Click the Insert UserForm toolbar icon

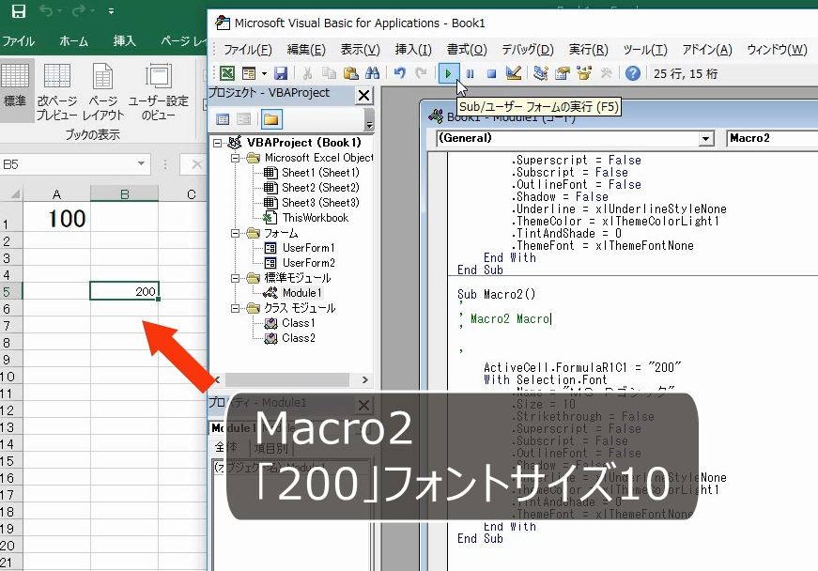[x=249, y=73]
